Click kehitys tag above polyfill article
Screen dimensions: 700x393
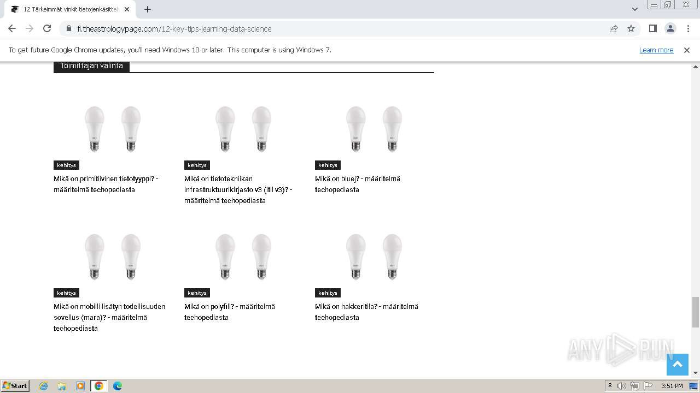point(197,293)
